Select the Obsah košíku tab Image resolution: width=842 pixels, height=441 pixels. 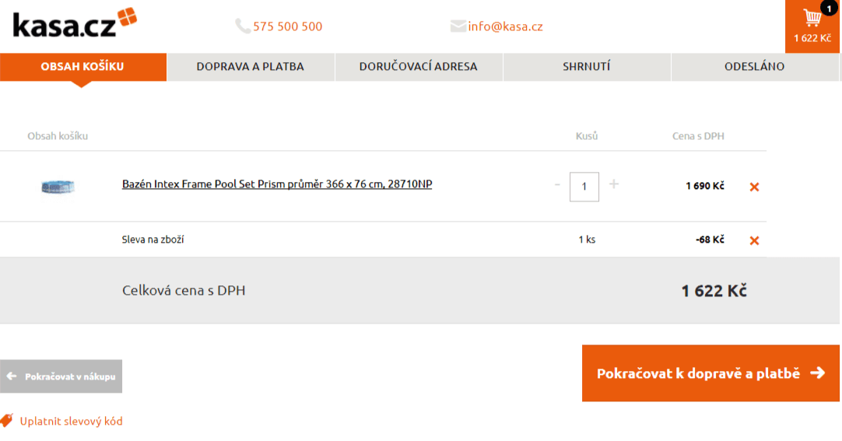tap(82, 67)
